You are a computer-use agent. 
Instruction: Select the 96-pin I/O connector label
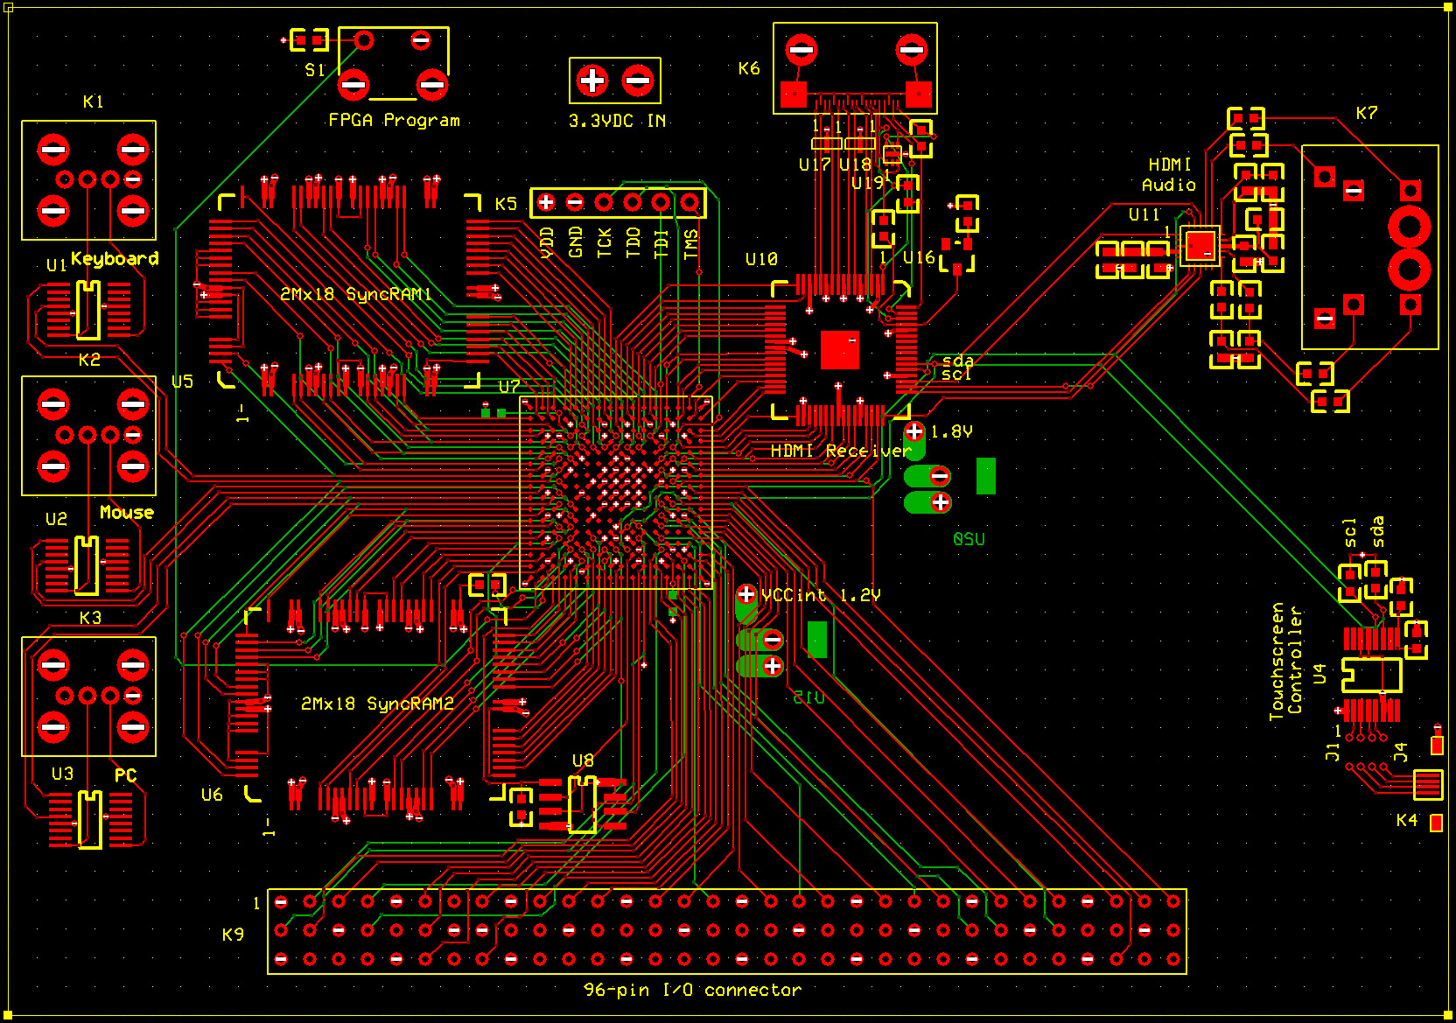pos(692,990)
